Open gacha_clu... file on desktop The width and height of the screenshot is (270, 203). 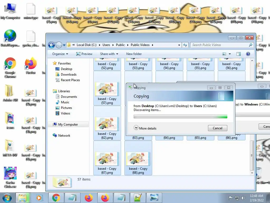(31, 39)
